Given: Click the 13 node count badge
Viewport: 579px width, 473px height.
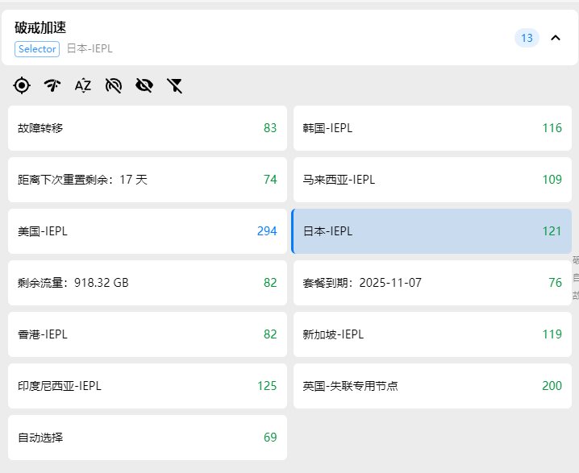Looking at the screenshot, I should point(527,38).
